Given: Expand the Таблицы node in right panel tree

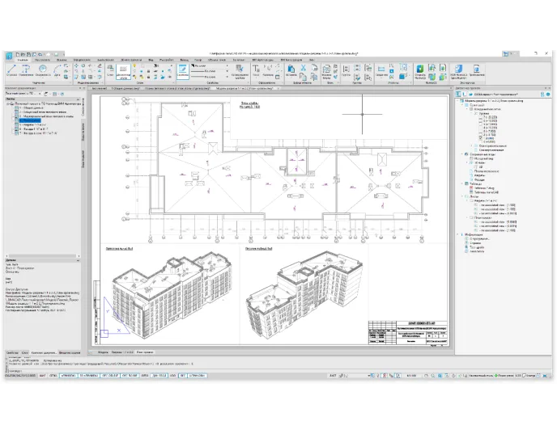Looking at the screenshot, I should pos(461,183).
